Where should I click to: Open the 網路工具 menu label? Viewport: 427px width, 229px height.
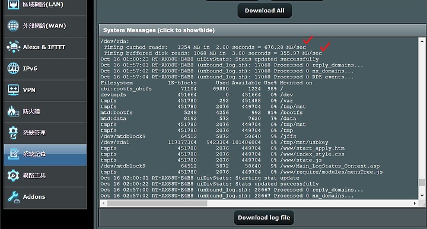[34, 176]
